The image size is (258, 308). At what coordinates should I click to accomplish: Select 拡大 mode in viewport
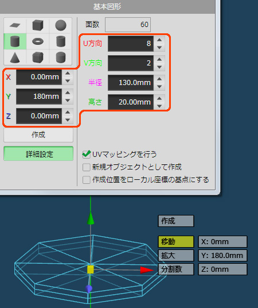[x=176, y=255]
